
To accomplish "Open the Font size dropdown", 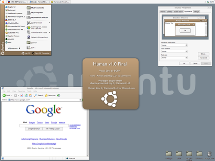I will [187, 58].
